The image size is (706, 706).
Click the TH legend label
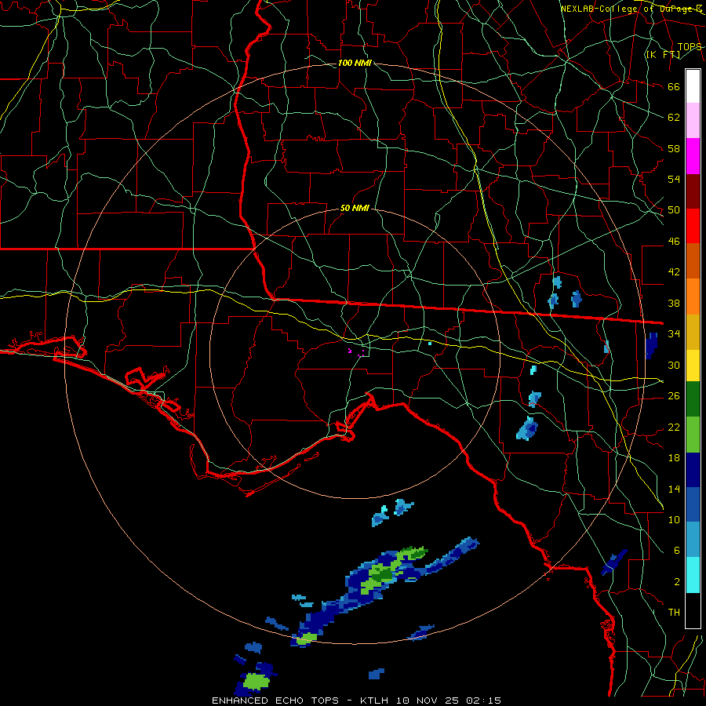(674, 613)
